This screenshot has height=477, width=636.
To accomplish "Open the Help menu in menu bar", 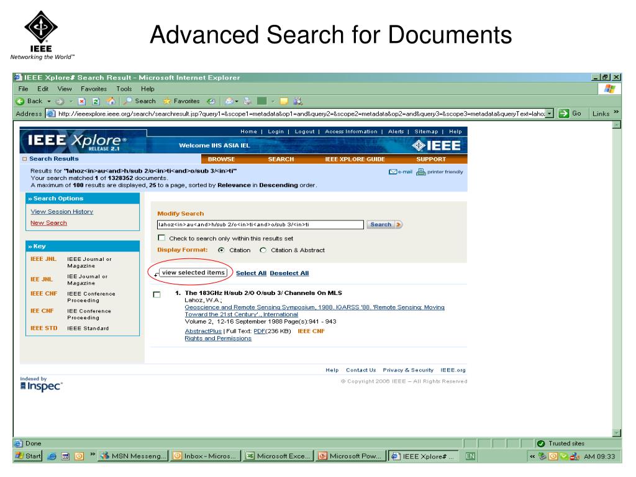I will [148, 89].
